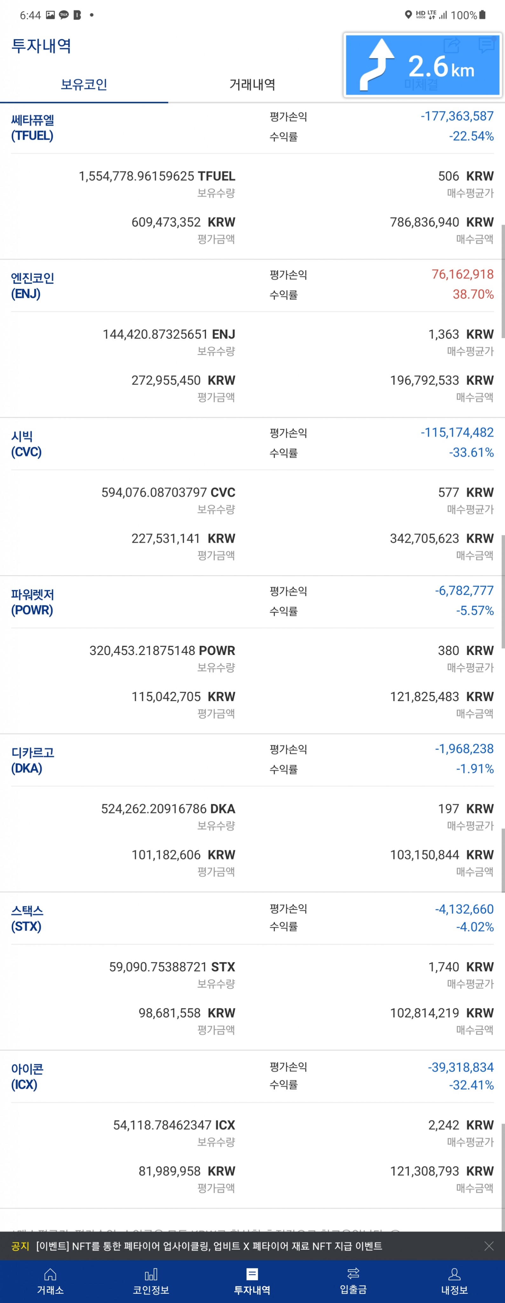Select the 보유코인 tab
The image size is (505, 1303).
click(x=84, y=84)
